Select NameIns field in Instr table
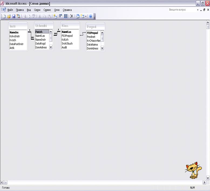The image size is (210, 191). pyautogui.click(x=14, y=32)
